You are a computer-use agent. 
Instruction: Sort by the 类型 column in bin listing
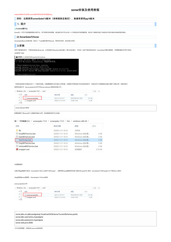(x=77, y=126)
